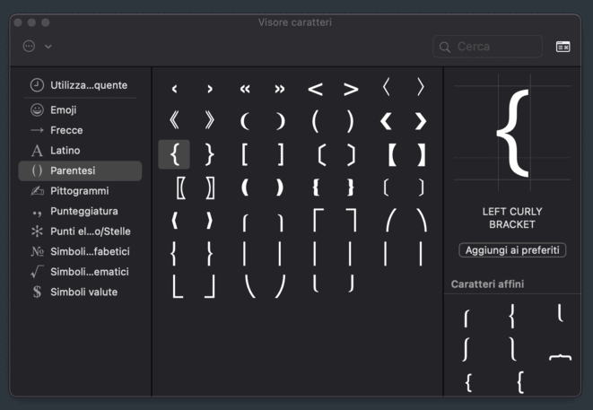Expand the chevron next to ellipsis button
Screen dimensions: 593x410
click(x=48, y=46)
